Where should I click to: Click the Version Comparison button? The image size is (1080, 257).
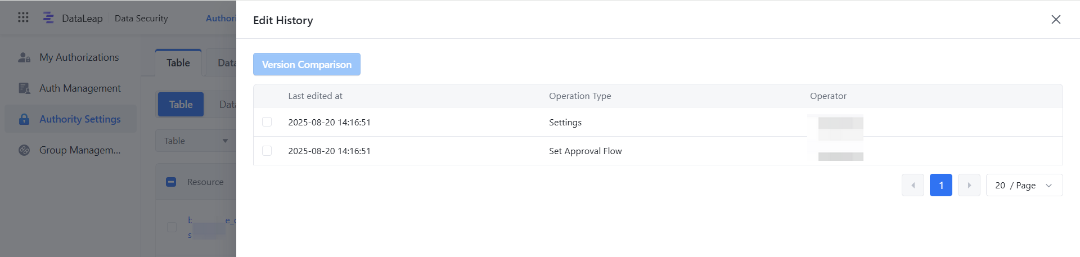pos(307,64)
